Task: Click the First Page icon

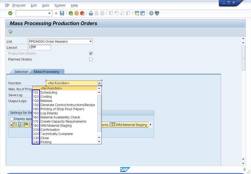Action: [x=111, y=13]
